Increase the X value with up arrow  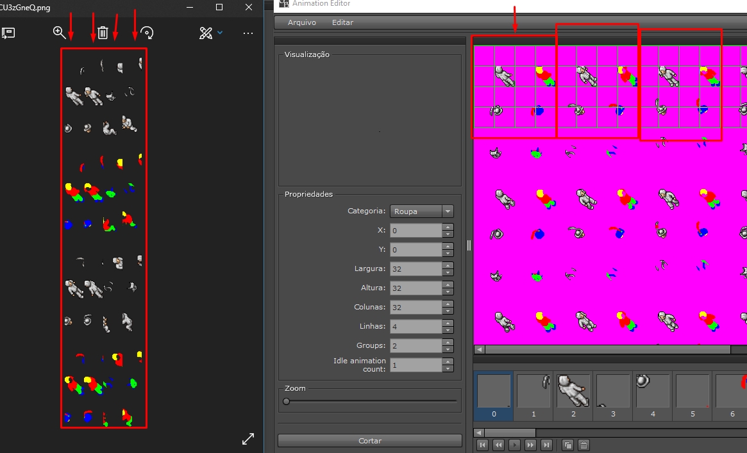coord(448,227)
